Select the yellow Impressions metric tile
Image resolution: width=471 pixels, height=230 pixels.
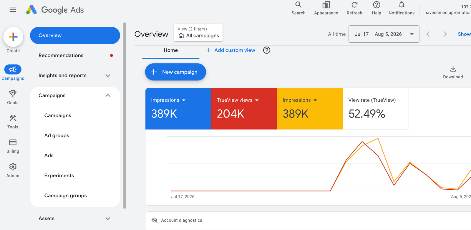(310, 109)
